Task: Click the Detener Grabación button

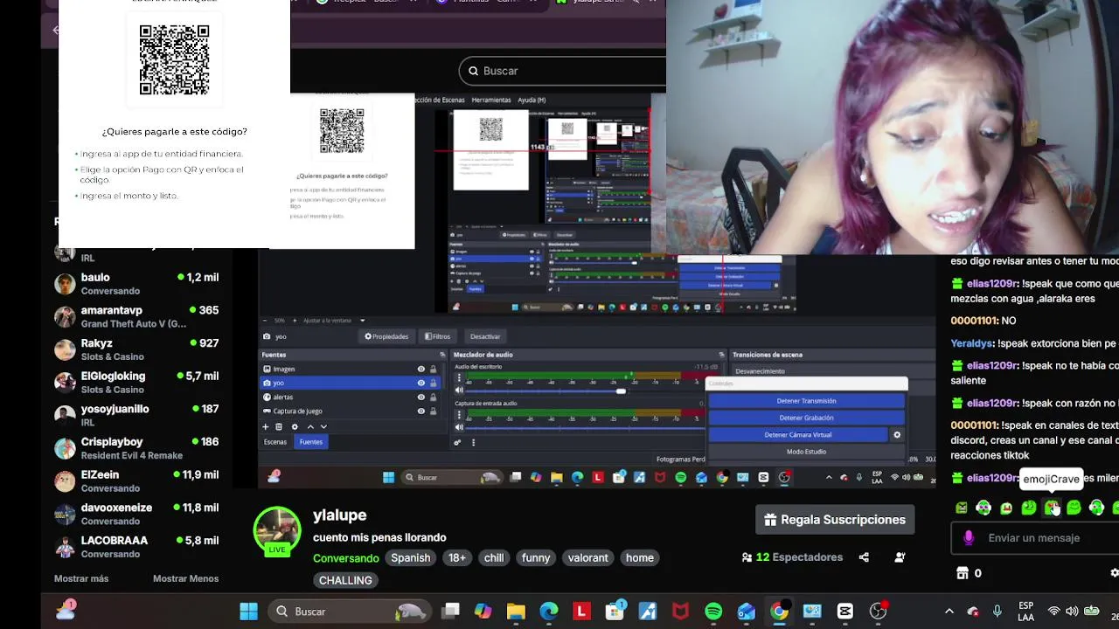Action: pos(806,418)
